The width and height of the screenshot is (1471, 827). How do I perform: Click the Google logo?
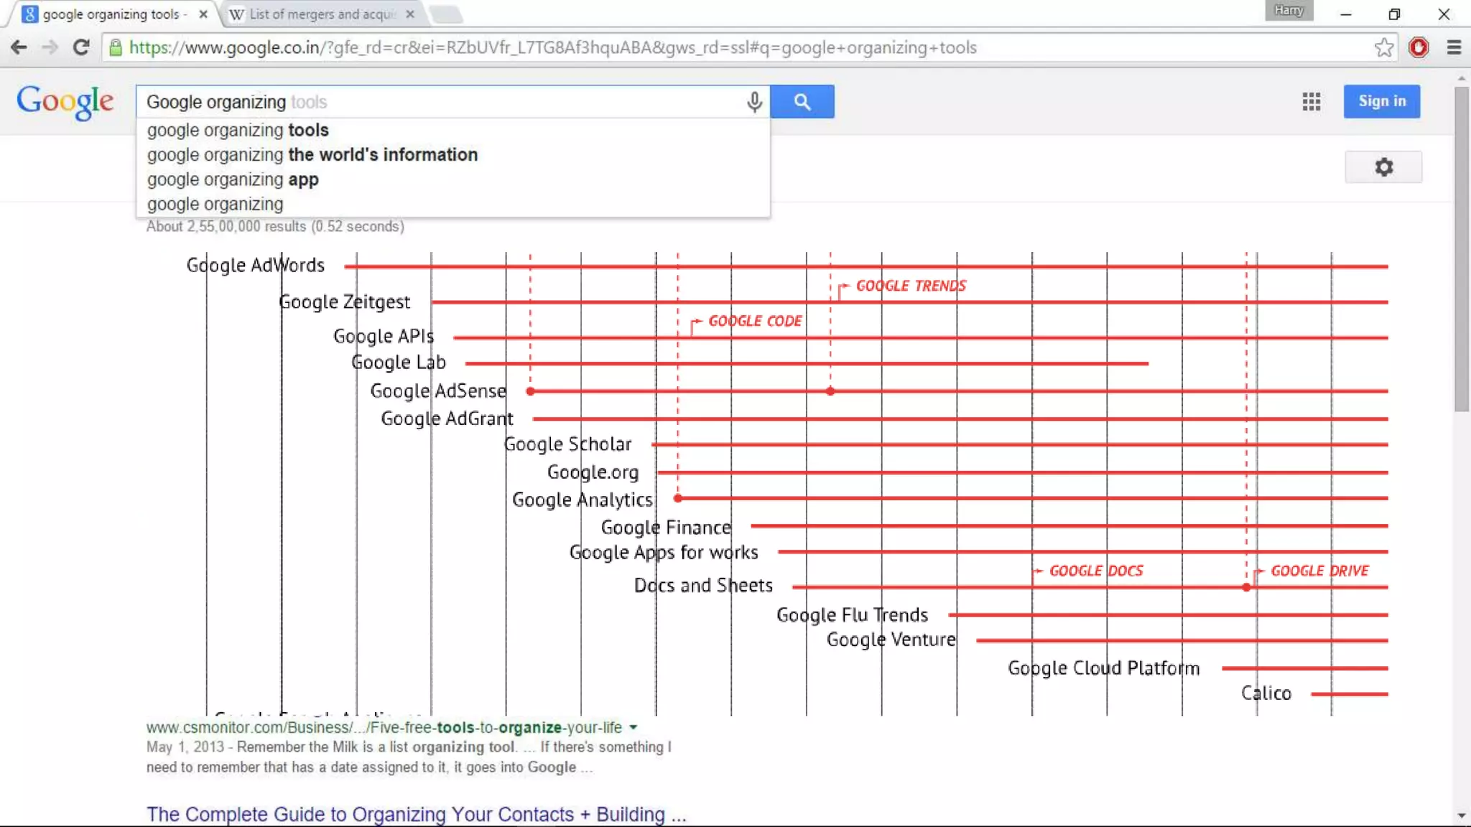pos(65,101)
